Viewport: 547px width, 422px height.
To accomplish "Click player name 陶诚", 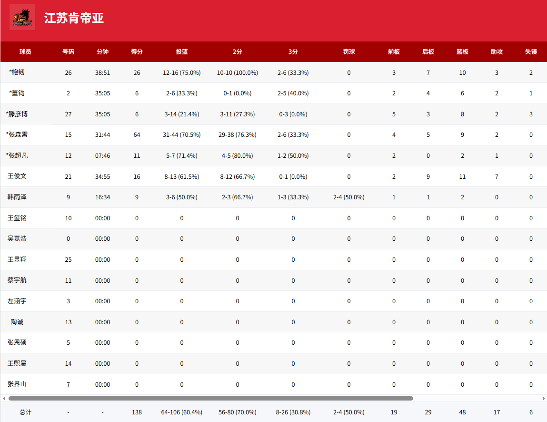I will pyautogui.click(x=17, y=322).
